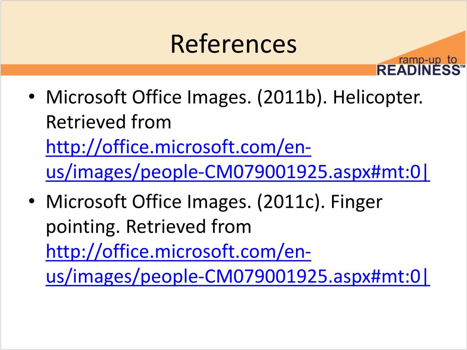Click the (2011b) year in first reference
Image resolution: width=467 pixels, height=350 pixels.
pyautogui.click(x=291, y=98)
